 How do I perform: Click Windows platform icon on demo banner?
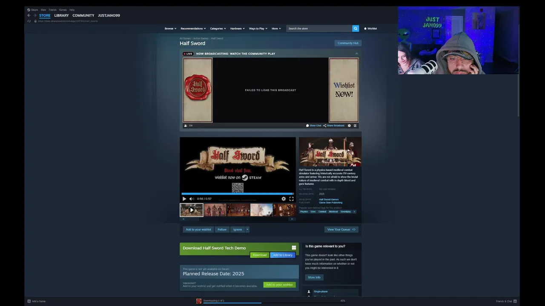[294, 248]
